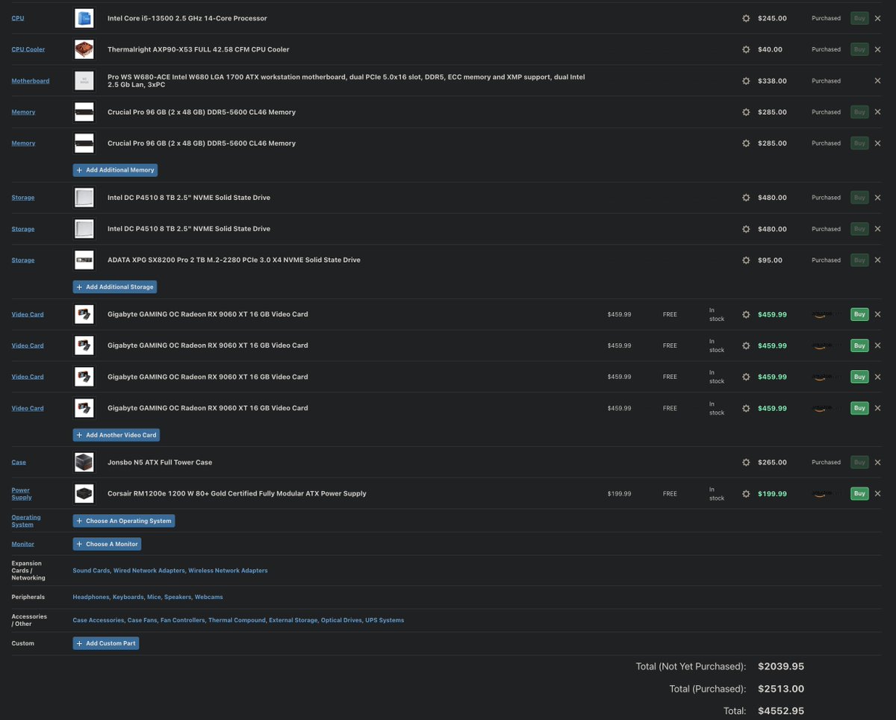Browse Headphones peripherals link
Image resolution: width=896 pixels, height=720 pixels.
click(x=90, y=597)
